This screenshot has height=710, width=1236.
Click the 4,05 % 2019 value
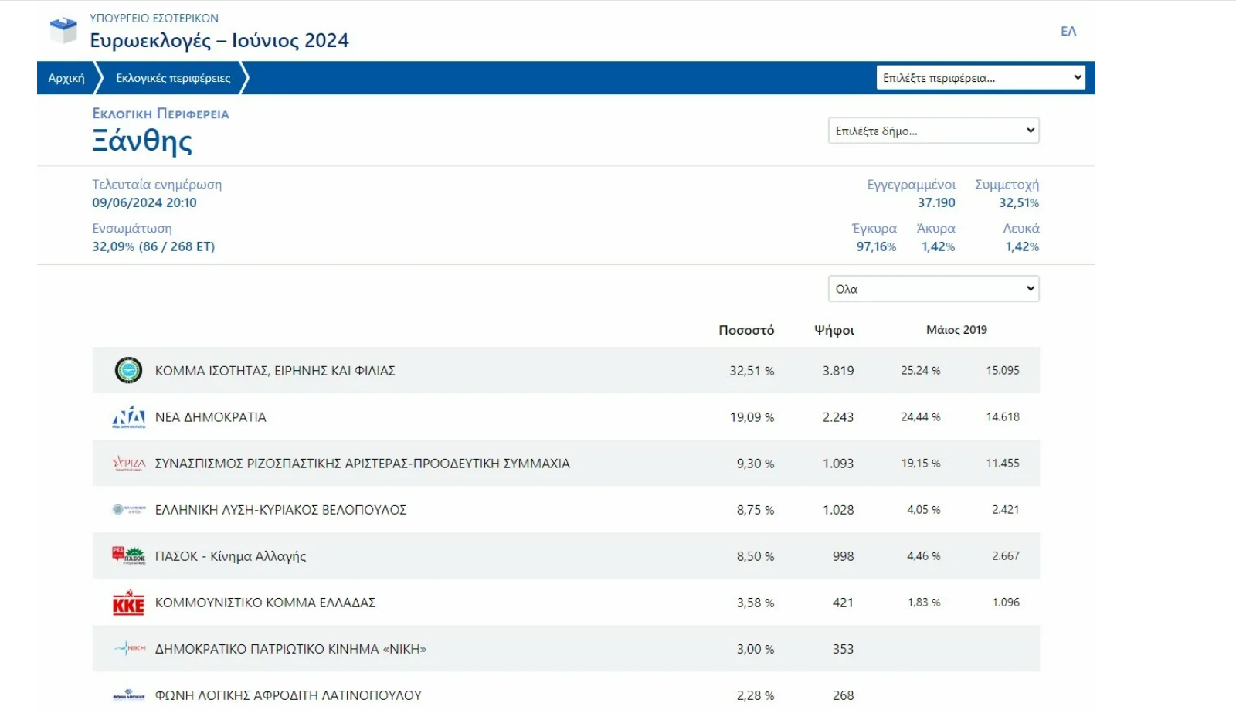pyautogui.click(x=924, y=510)
